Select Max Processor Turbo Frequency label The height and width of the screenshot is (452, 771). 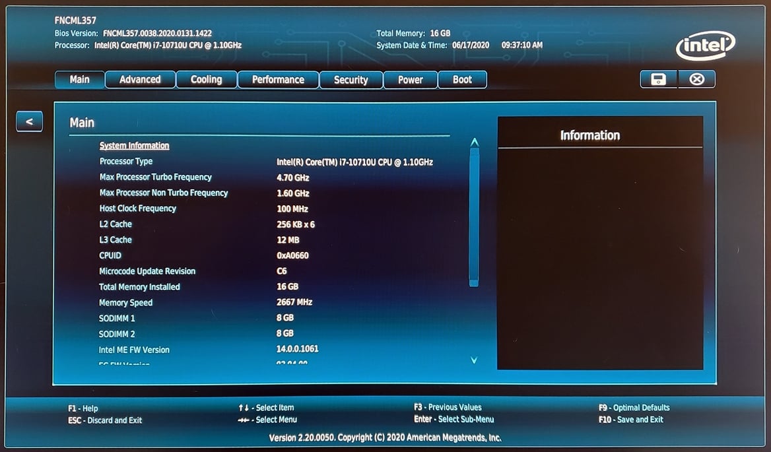(155, 177)
